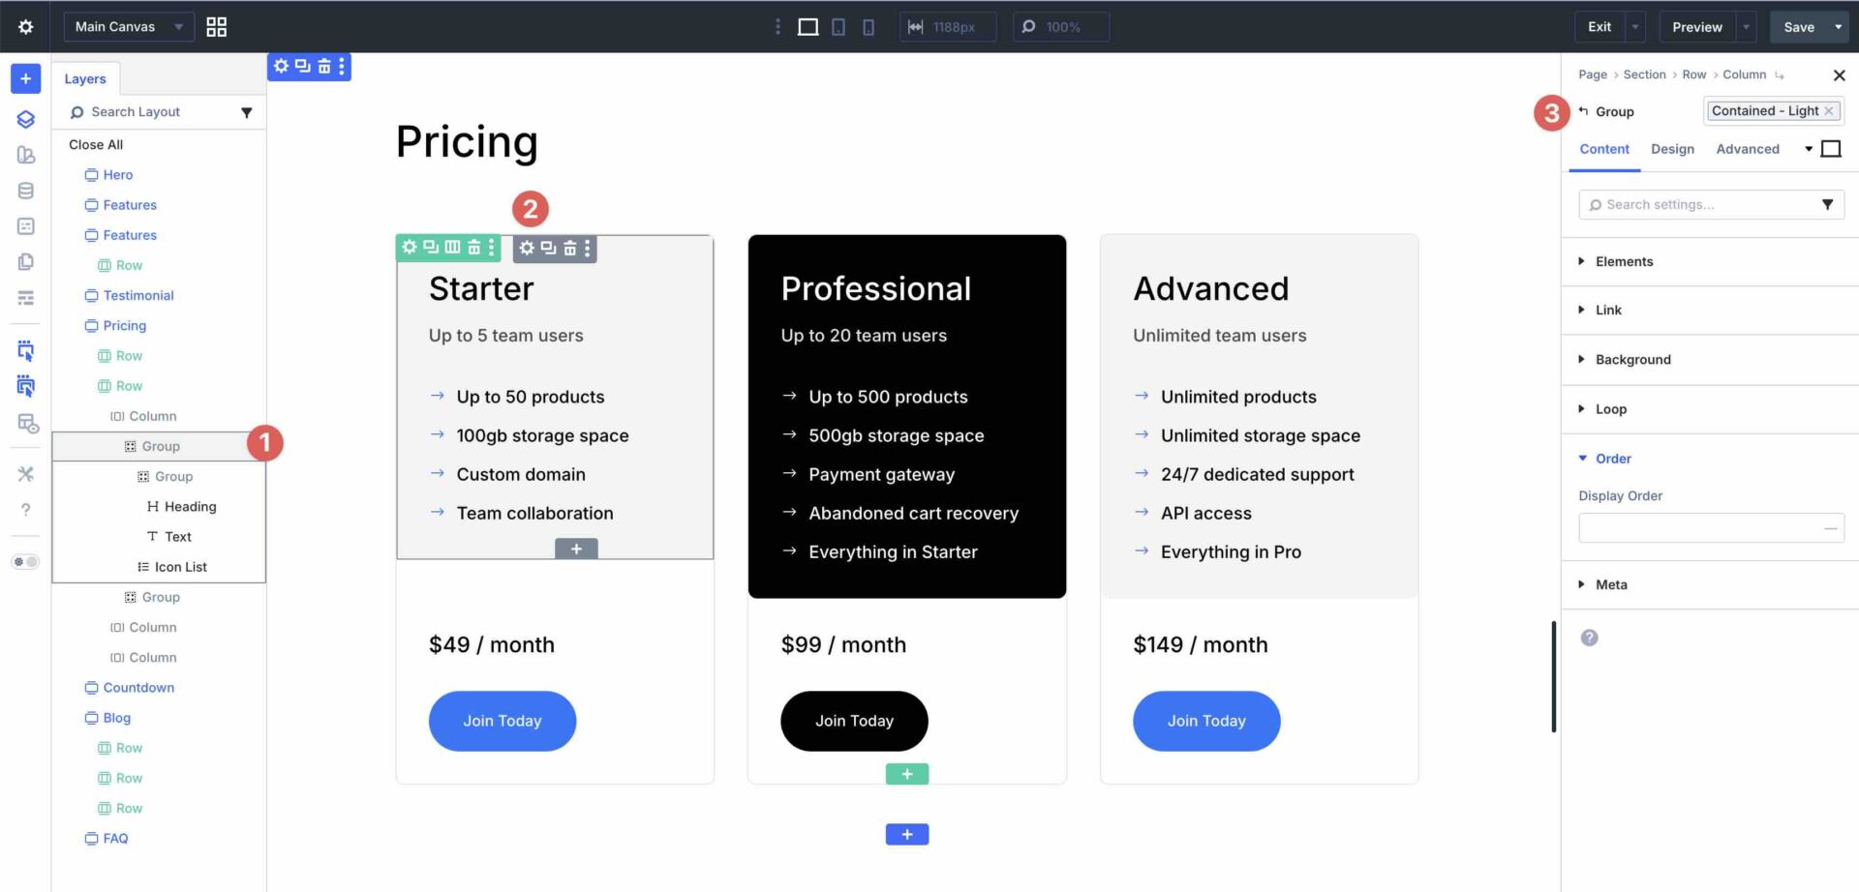Duplicate the Starter group using the copy icon

[x=548, y=248]
